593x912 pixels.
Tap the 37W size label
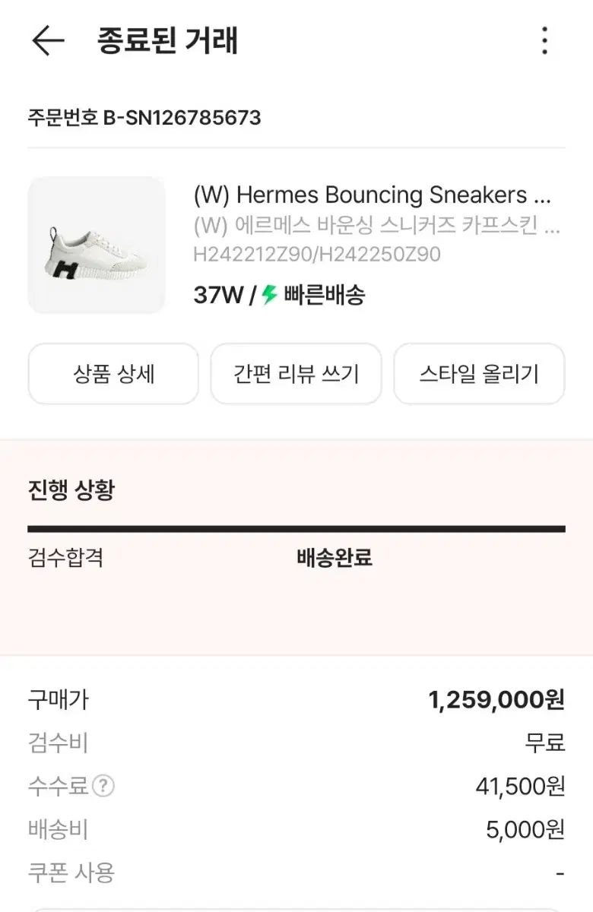218,295
